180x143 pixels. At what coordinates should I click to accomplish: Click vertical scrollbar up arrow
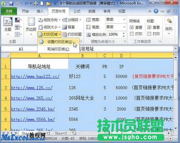point(176,57)
